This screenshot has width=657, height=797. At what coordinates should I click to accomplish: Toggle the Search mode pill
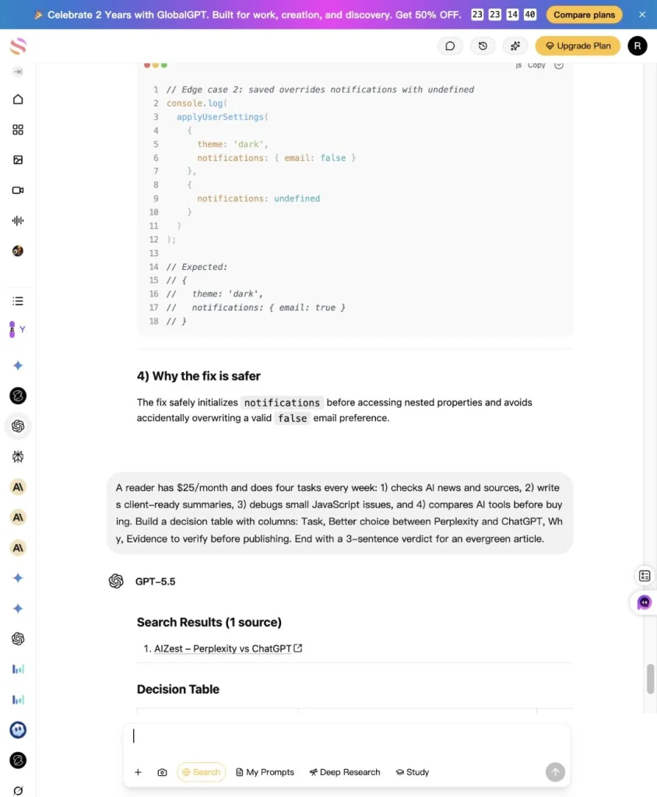[x=202, y=772]
